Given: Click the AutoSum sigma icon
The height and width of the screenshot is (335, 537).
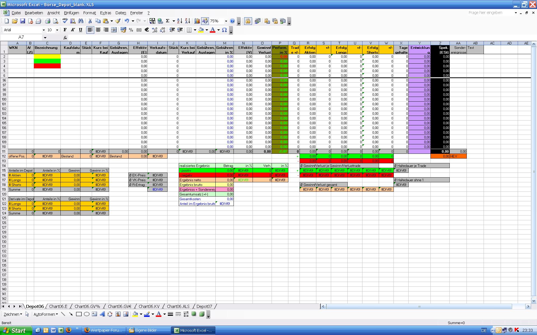Looking at the screenshot, I should click(x=168, y=21).
